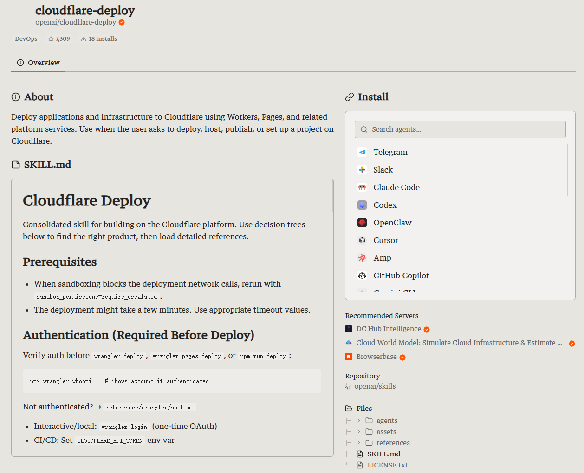Click the download icon beside 18 installs
The image size is (584, 473).
pos(84,39)
